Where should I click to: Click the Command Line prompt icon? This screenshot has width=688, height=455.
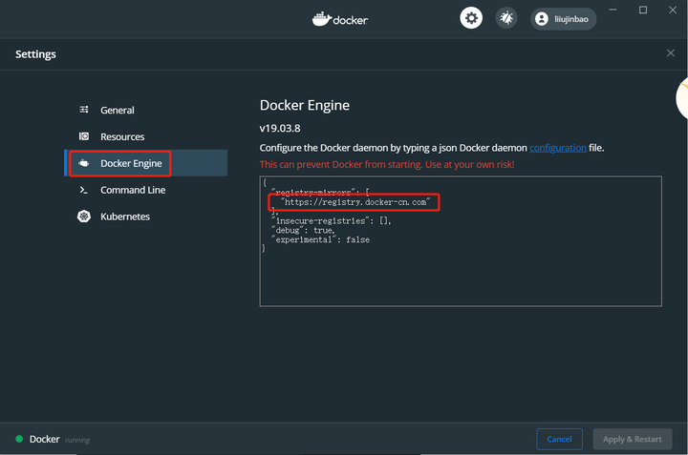pyautogui.click(x=83, y=190)
